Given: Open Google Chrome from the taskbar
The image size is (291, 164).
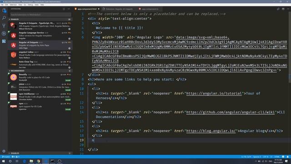Looking at the screenshot, I should (x=38, y=161).
